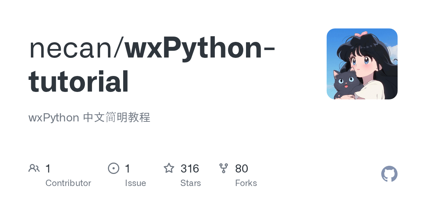Click the stars outline icon

[x=169, y=168]
